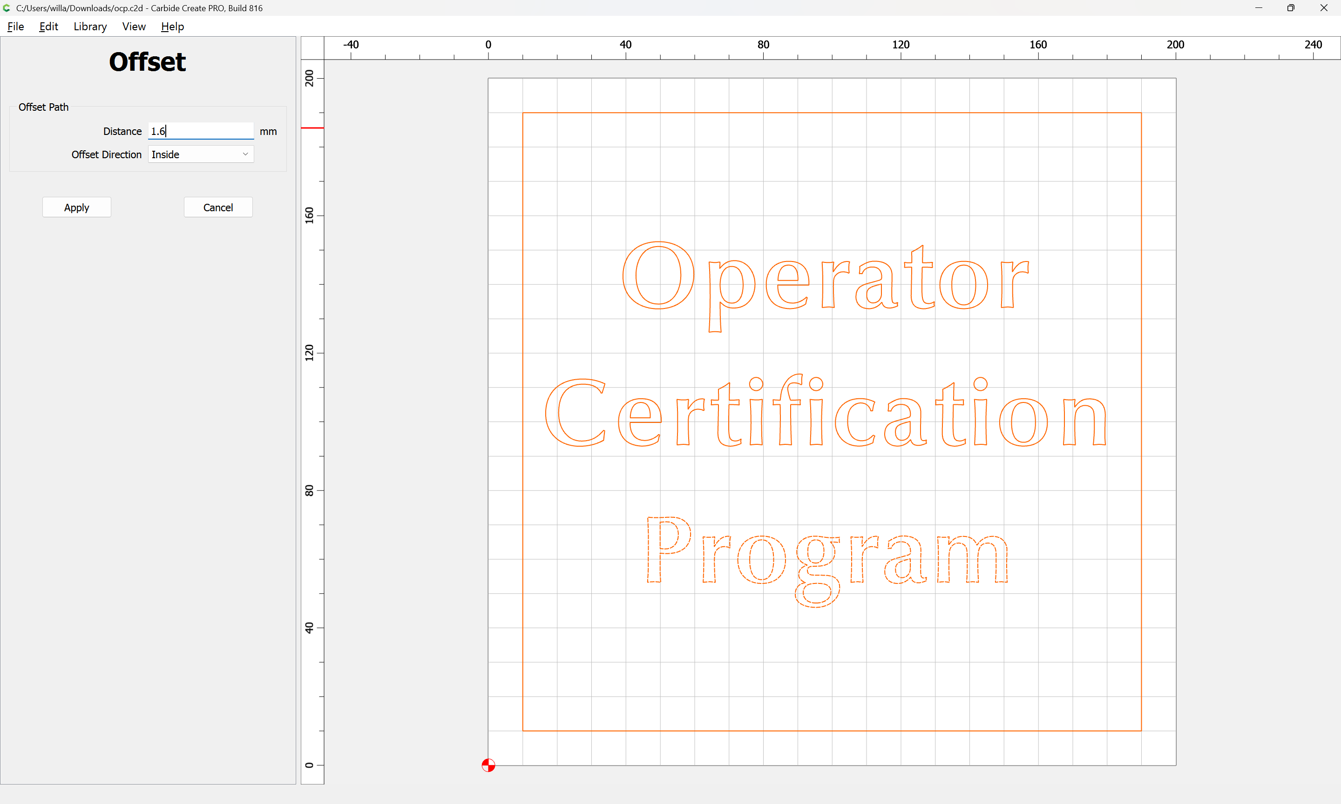Click the 120 mark on horizontal ruler
1341x804 pixels.
pos(901,44)
